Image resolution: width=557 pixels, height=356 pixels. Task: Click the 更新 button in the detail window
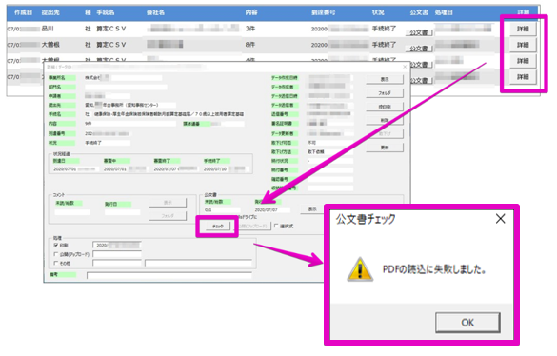coord(385,148)
